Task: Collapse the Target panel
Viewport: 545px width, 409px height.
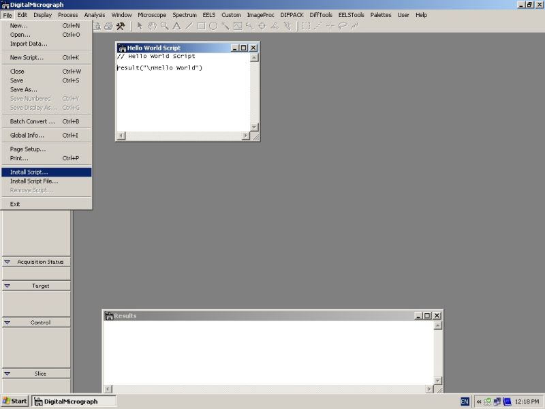Action: point(7,286)
